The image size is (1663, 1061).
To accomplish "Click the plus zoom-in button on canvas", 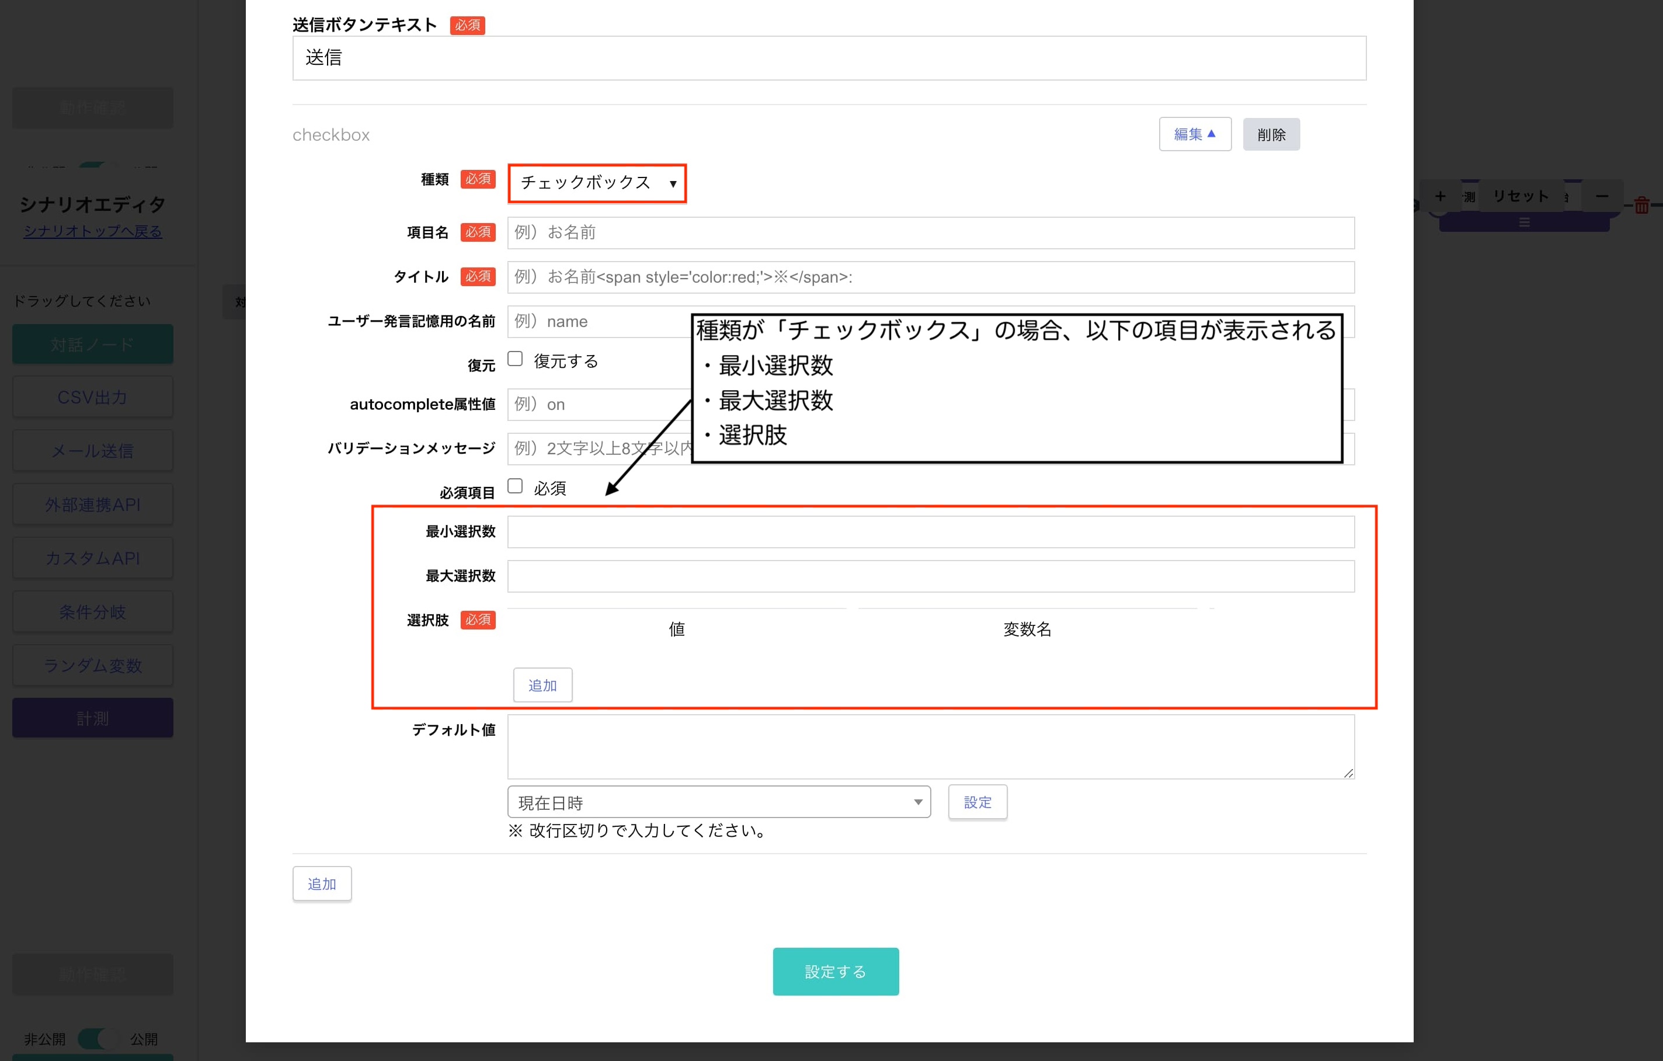I will (1440, 196).
